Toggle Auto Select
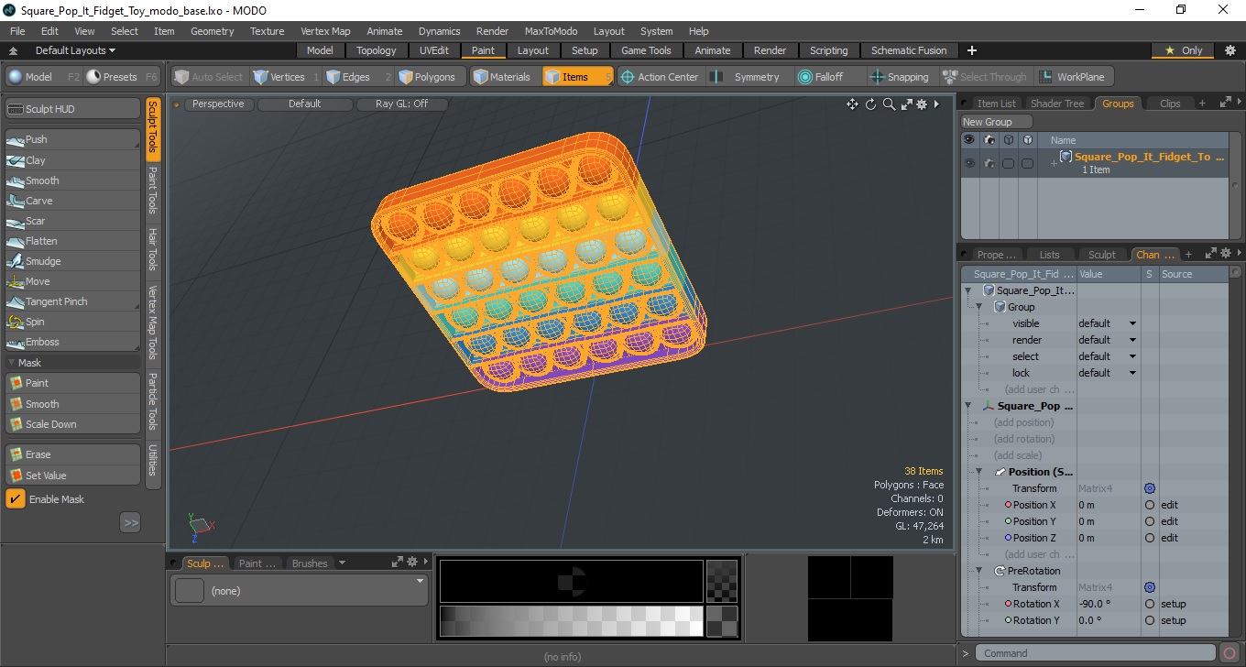 point(209,77)
